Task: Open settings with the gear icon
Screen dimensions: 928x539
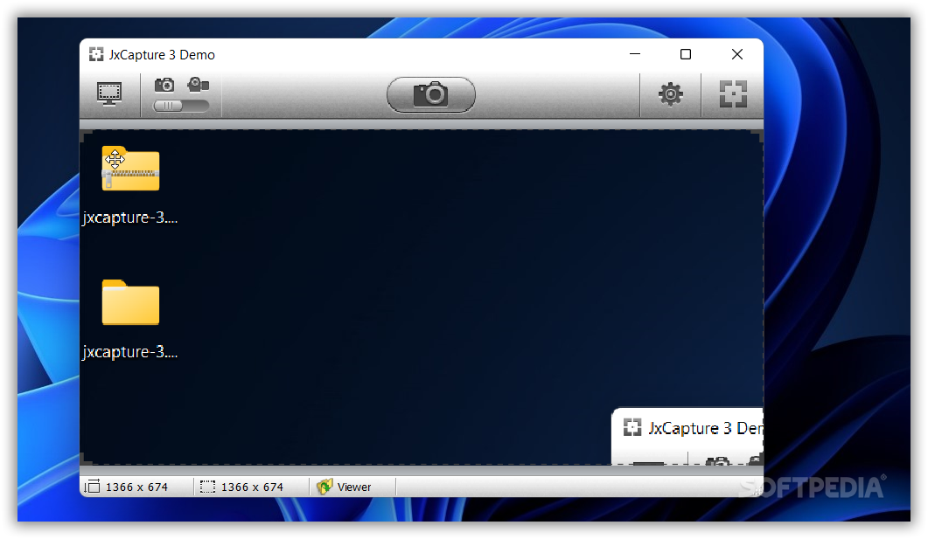Action: point(671,94)
